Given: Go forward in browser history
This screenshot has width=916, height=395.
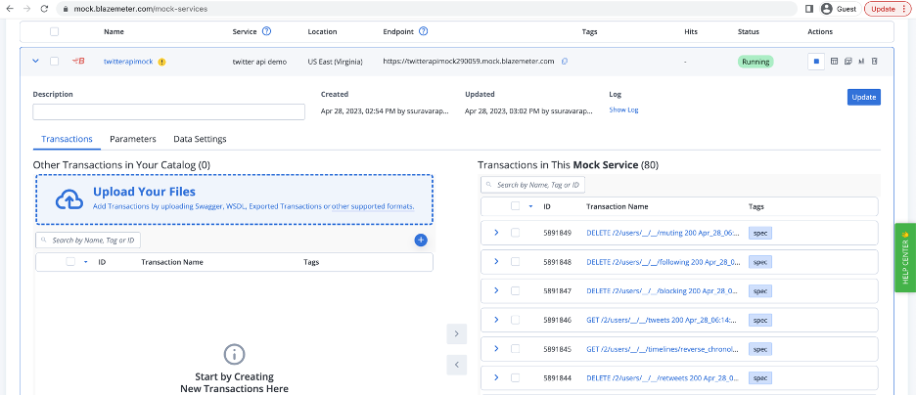Looking at the screenshot, I should [26, 9].
